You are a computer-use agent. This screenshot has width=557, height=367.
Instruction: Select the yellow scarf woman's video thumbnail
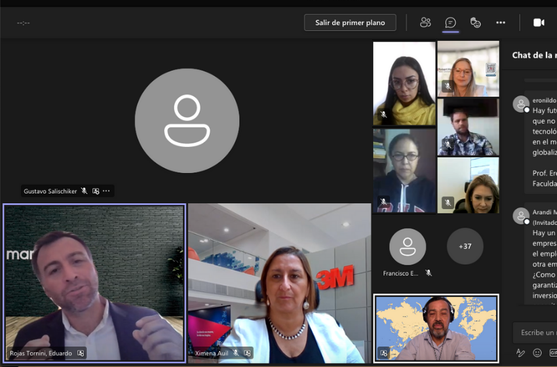point(404,83)
